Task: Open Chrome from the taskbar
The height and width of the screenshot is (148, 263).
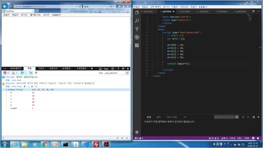Action: (45, 144)
